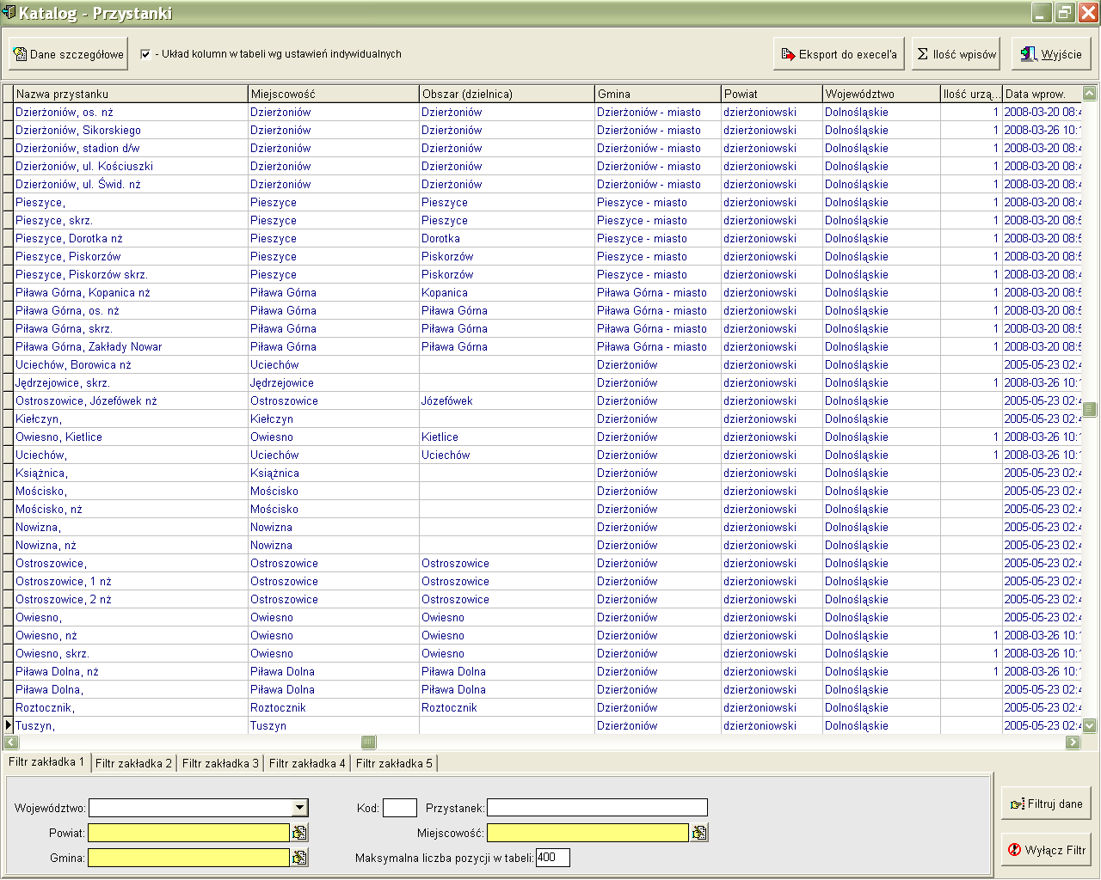Select row Piława Dolna, nż

547,672
